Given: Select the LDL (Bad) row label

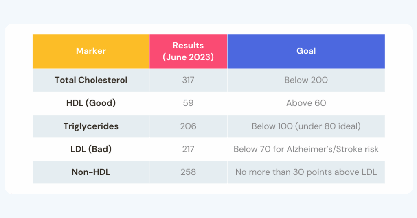Looking at the screenshot, I should point(91,149).
